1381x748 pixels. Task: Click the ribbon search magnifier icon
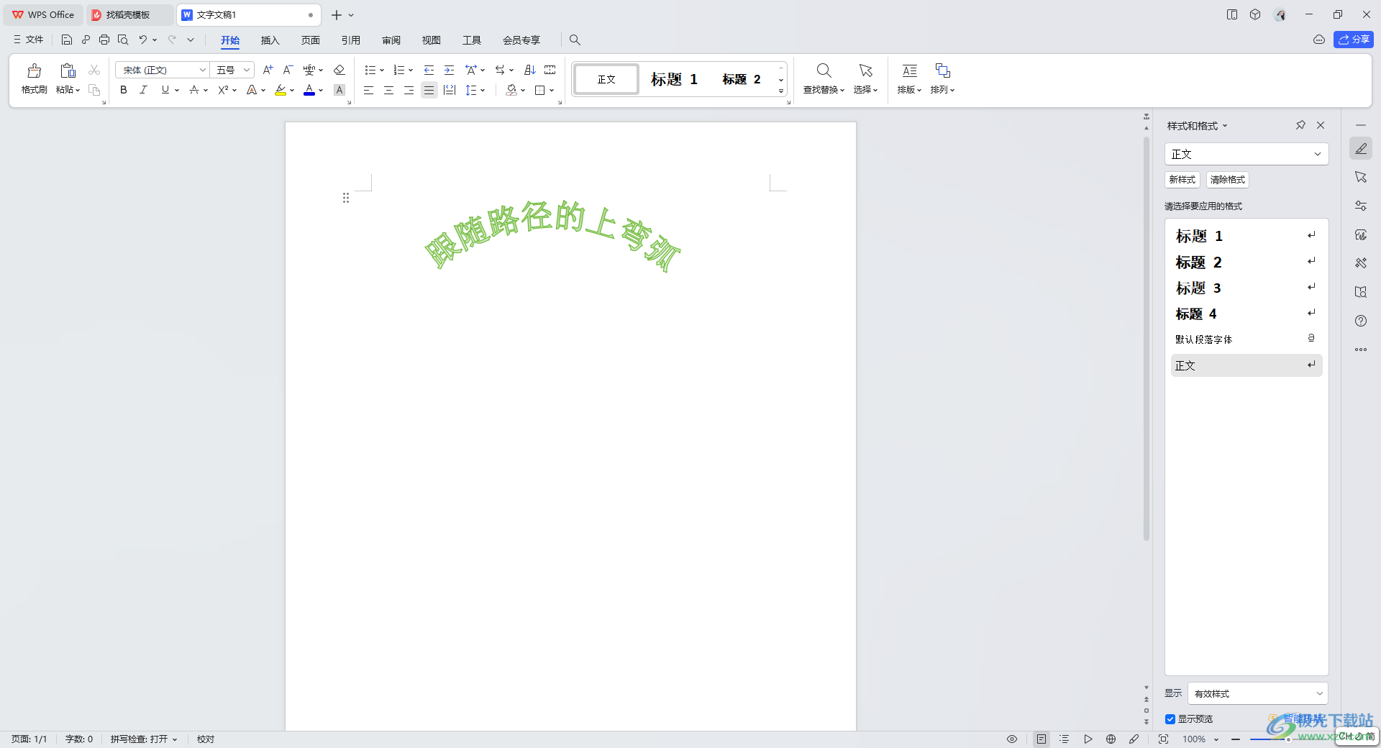pos(575,40)
